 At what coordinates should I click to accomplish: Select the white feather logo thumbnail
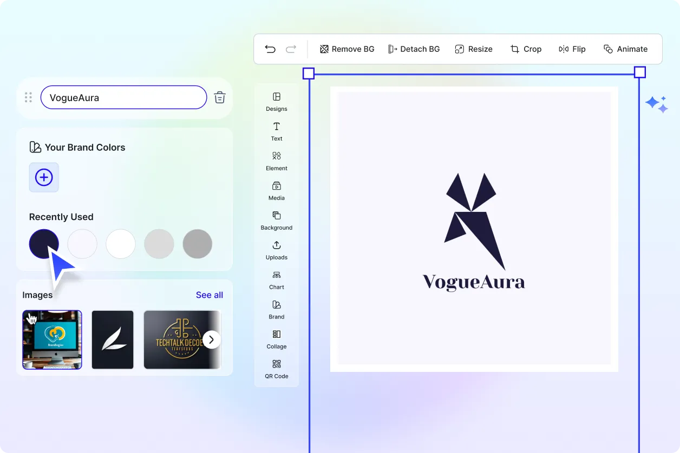click(113, 339)
